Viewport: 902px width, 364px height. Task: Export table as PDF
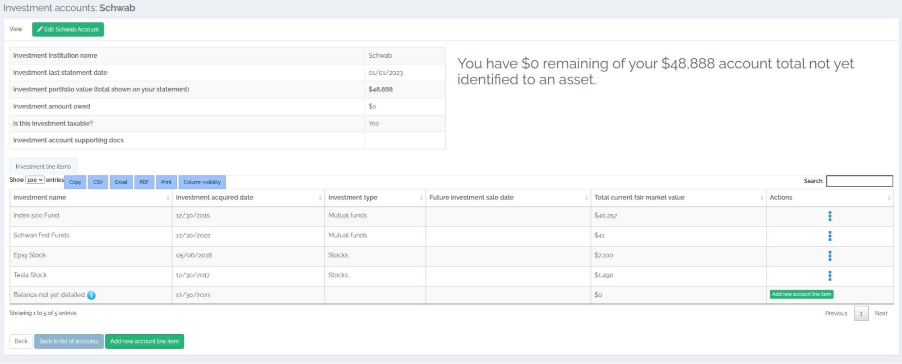pyautogui.click(x=144, y=182)
